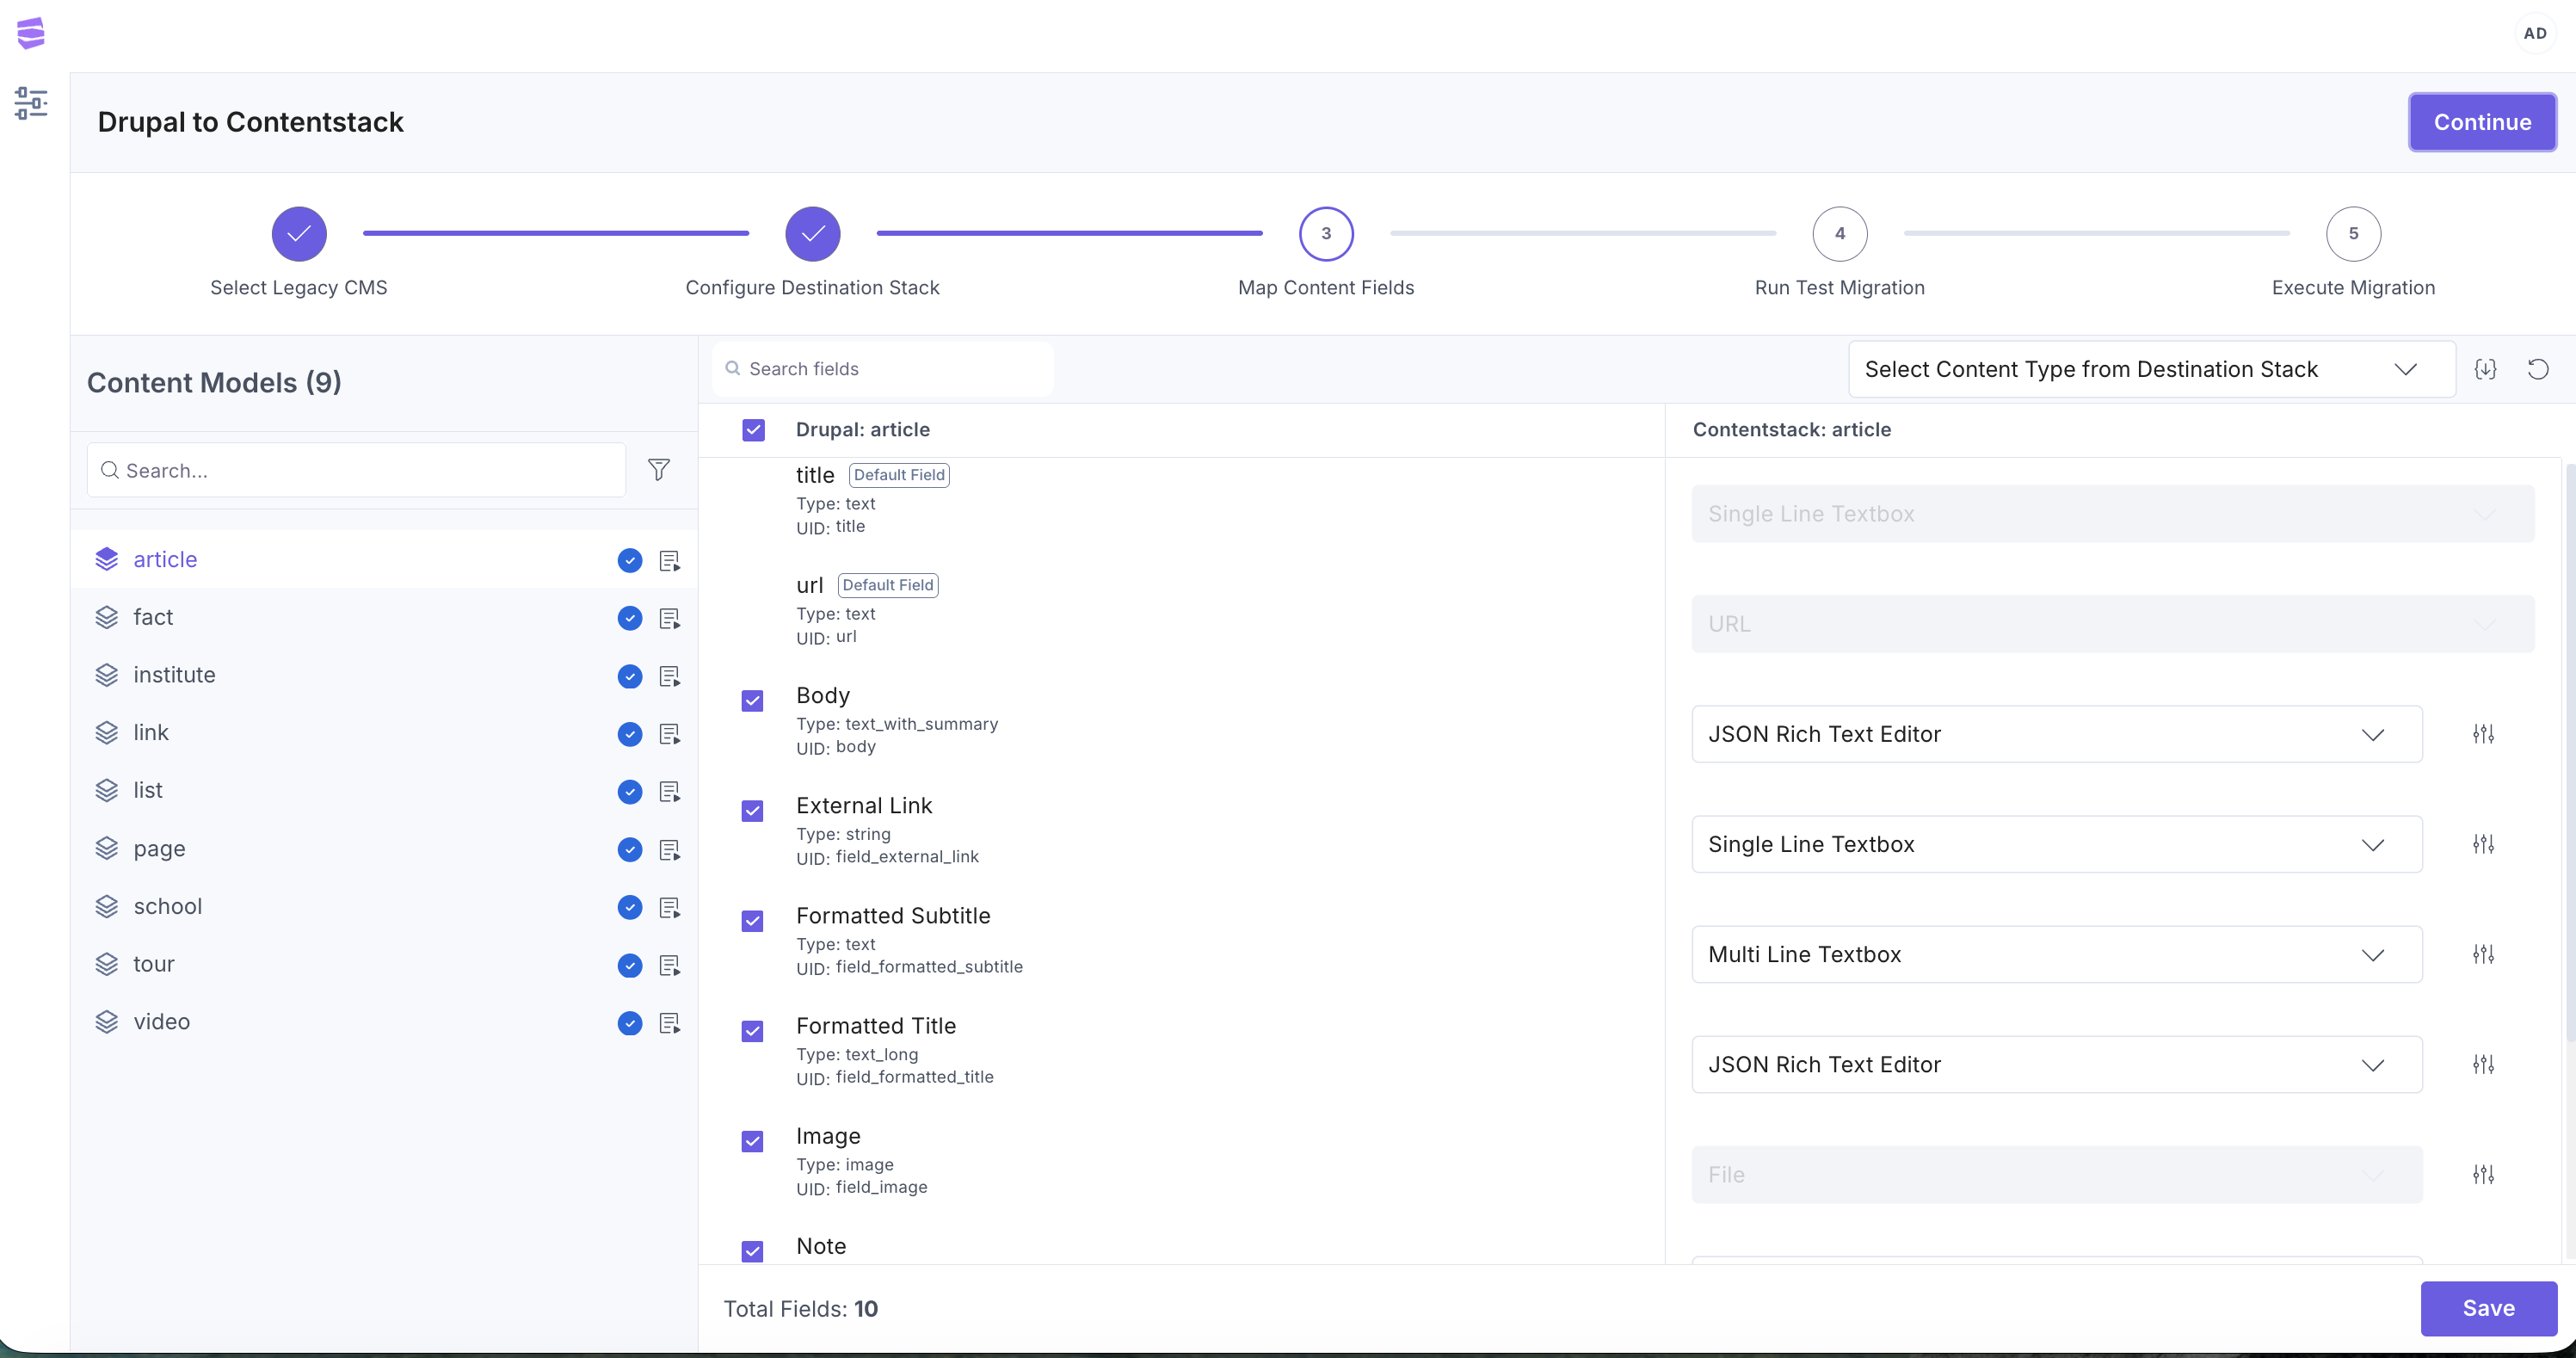Open advanced settings for External Link field
This screenshot has width=2576, height=1358.
click(2483, 844)
